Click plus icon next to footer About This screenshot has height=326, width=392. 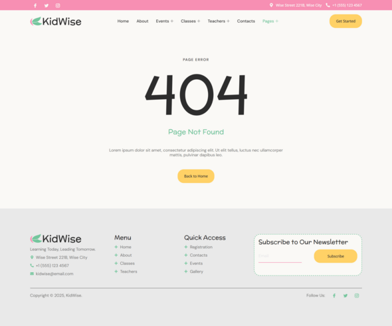click(116, 255)
